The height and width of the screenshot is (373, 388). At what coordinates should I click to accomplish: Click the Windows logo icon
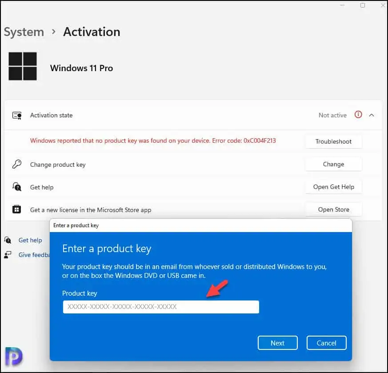(23, 66)
